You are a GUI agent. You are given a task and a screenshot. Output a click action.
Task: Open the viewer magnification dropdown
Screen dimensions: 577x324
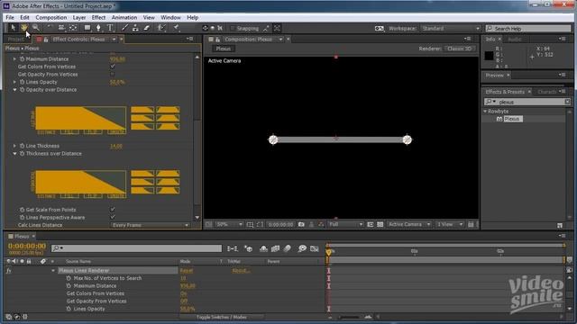click(x=228, y=224)
